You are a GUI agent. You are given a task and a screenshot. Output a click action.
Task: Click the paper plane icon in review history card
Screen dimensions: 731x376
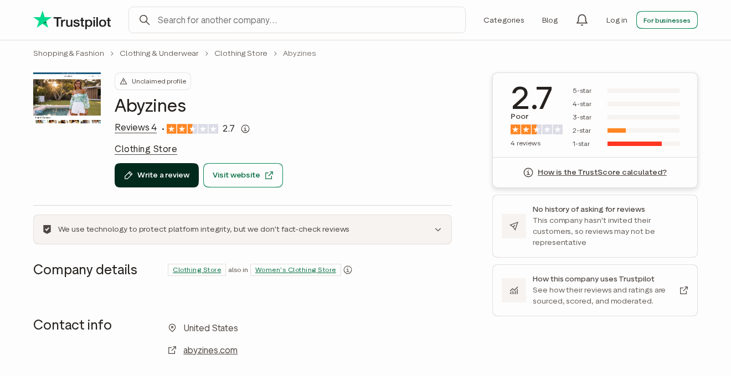514,226
